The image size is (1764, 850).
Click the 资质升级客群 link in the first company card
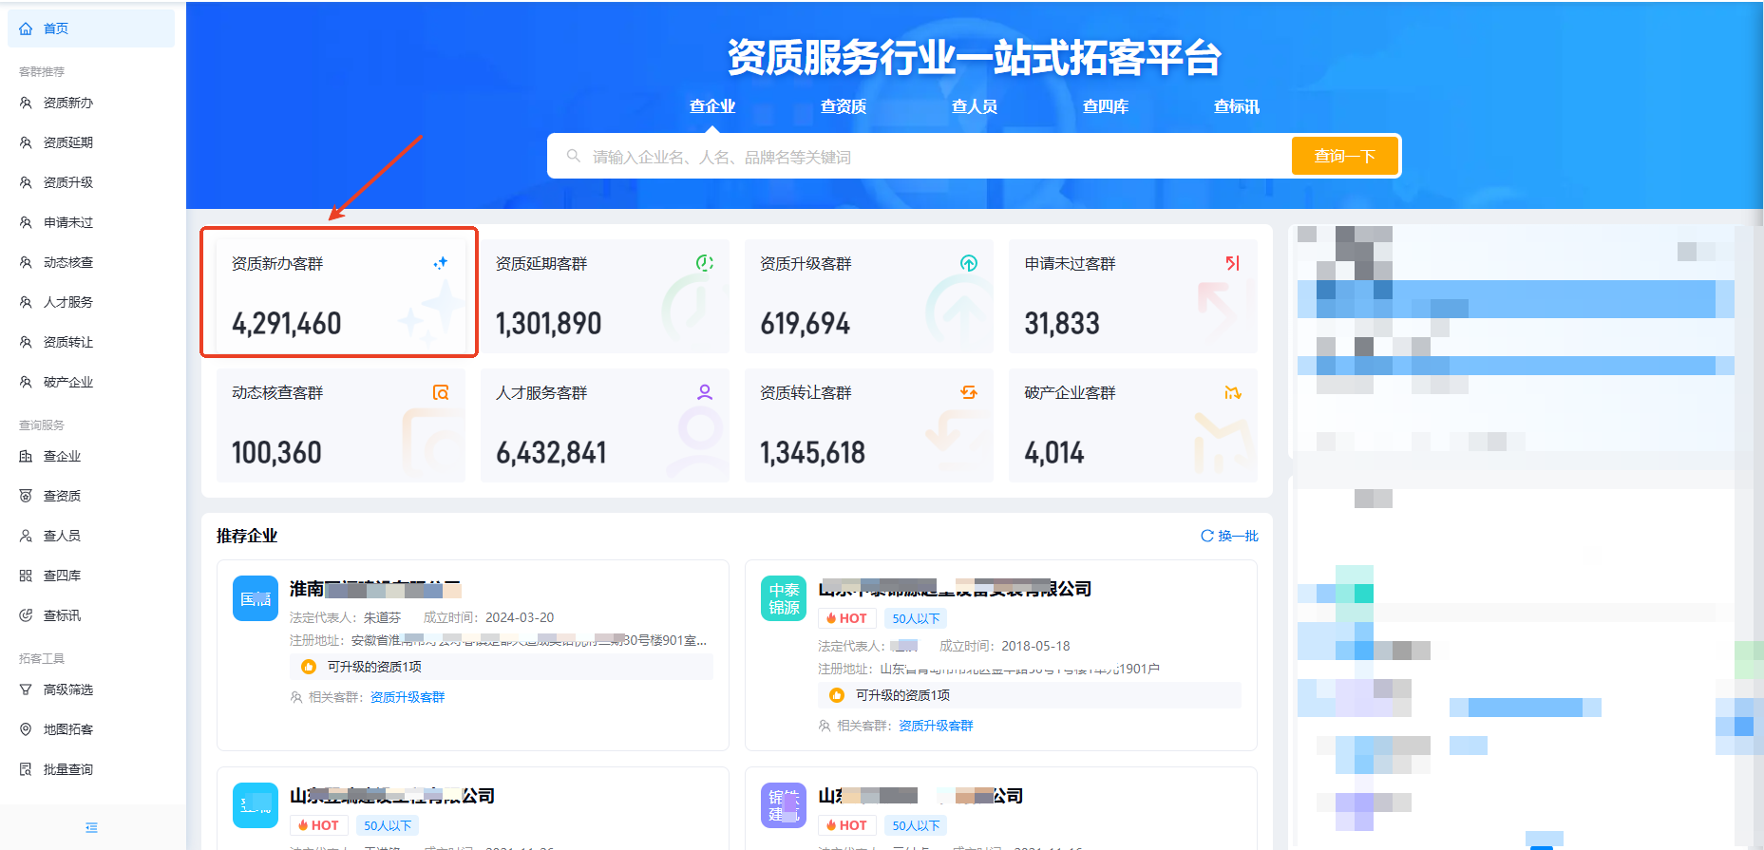pos(407,697)
